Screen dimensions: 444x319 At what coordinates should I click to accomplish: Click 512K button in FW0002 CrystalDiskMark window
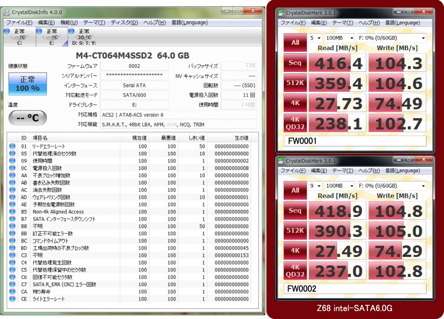pyautogui.click(x=295, y=230)
